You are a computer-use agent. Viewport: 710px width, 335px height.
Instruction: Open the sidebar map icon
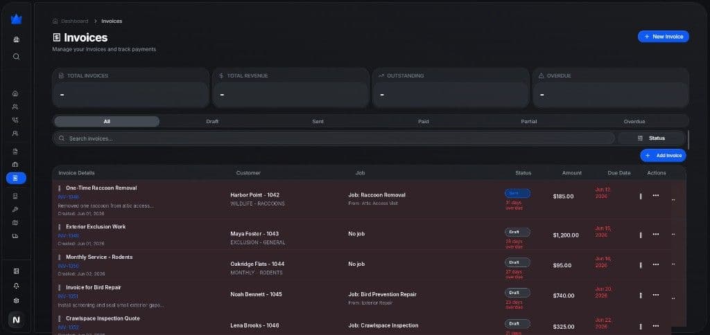15,222
